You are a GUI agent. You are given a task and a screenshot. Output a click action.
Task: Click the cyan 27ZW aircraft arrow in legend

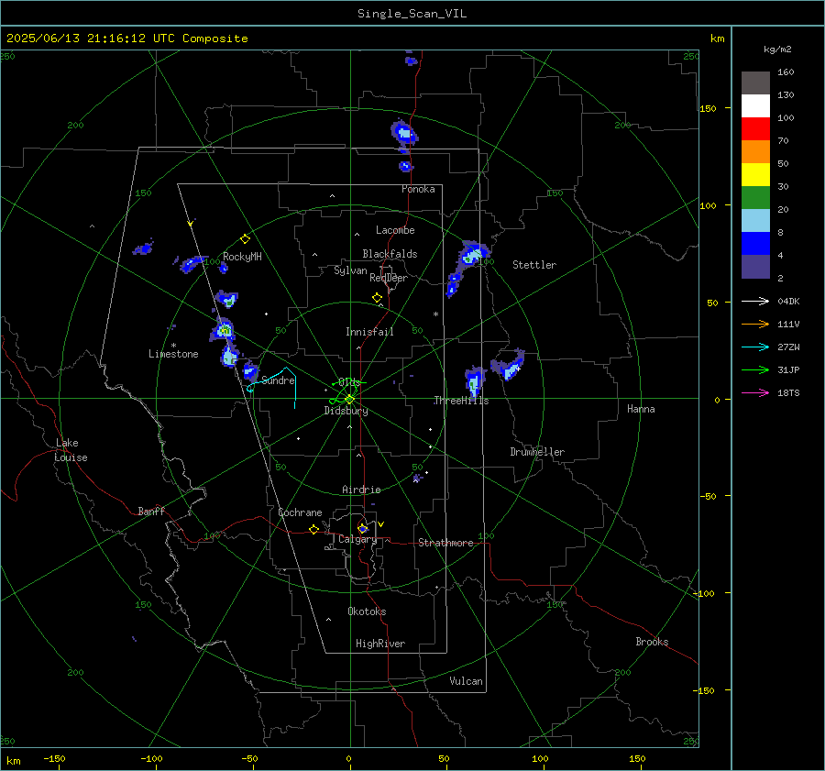click(x=755, y=347)
